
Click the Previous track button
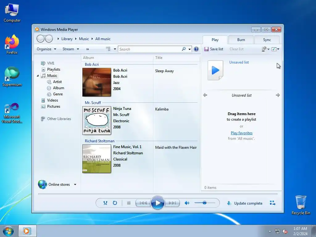143,203
